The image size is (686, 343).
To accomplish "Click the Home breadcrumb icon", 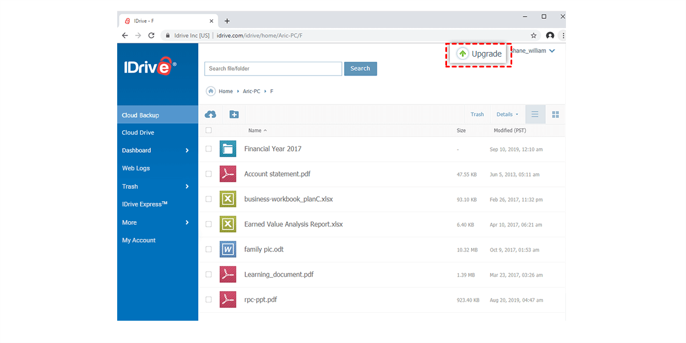I will 211,91.
